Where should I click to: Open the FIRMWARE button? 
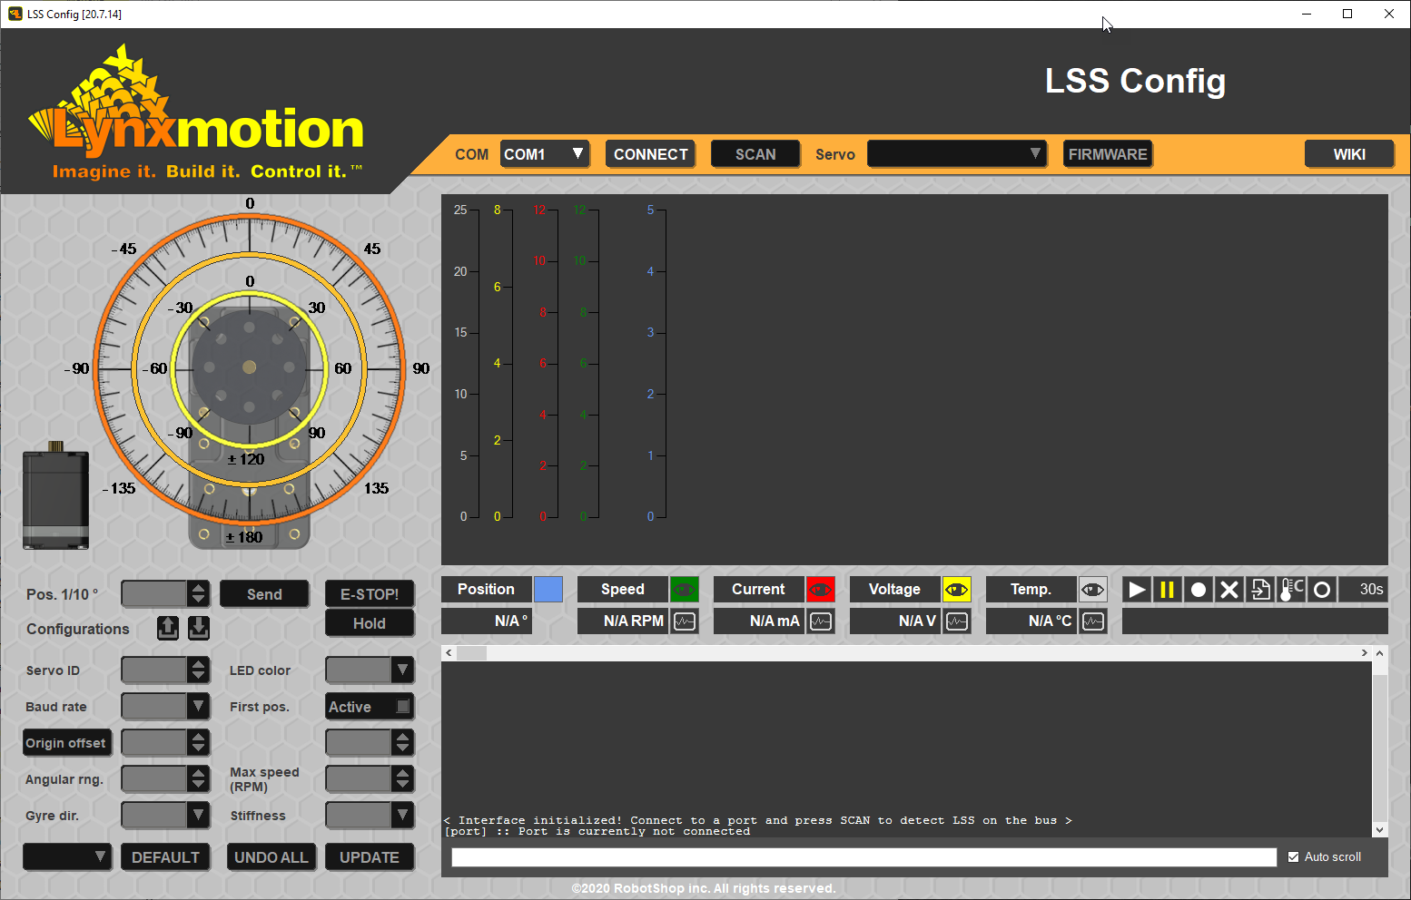coord(1108,154)
